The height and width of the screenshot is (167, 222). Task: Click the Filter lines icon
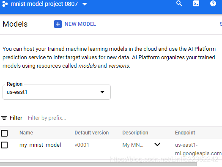pyautogui.click(x=4, y=118)
